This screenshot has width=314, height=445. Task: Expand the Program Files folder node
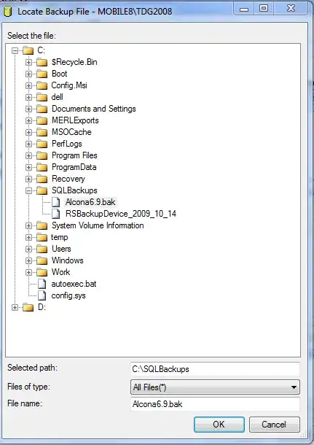tap(28, 155)
